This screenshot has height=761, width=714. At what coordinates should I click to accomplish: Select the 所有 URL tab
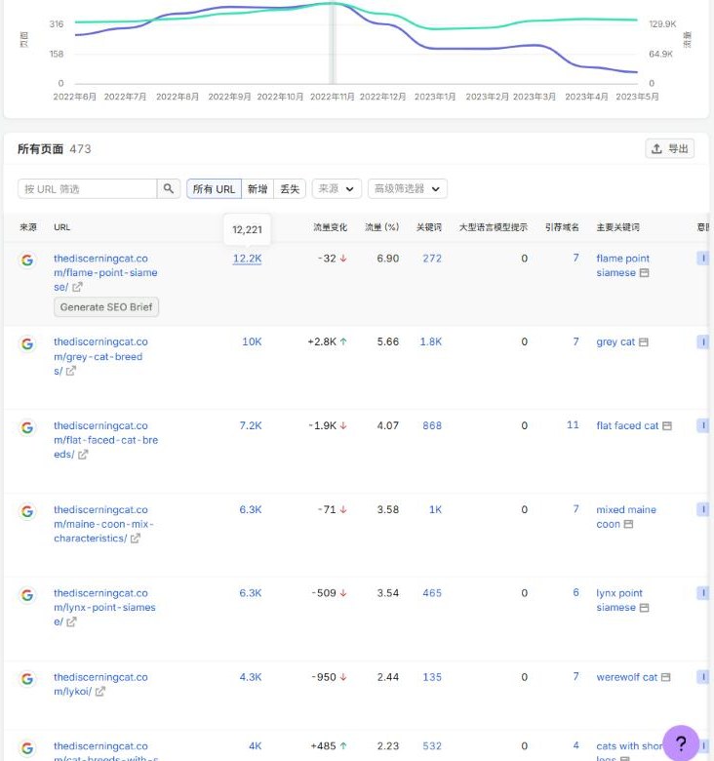pyautogui.click(x=214, y=189)
